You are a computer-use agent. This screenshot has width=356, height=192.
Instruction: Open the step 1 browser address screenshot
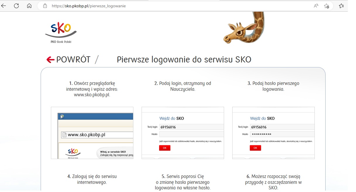[x=92, y=133]
